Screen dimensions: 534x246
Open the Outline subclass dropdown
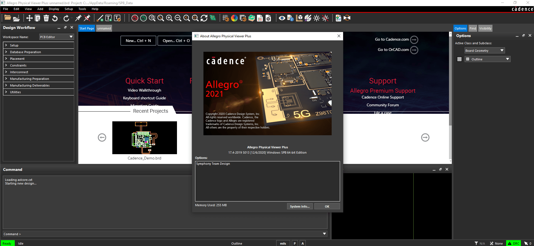[x=487, y=59]
